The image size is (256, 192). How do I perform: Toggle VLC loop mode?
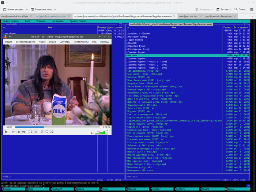tap(47, 132)
